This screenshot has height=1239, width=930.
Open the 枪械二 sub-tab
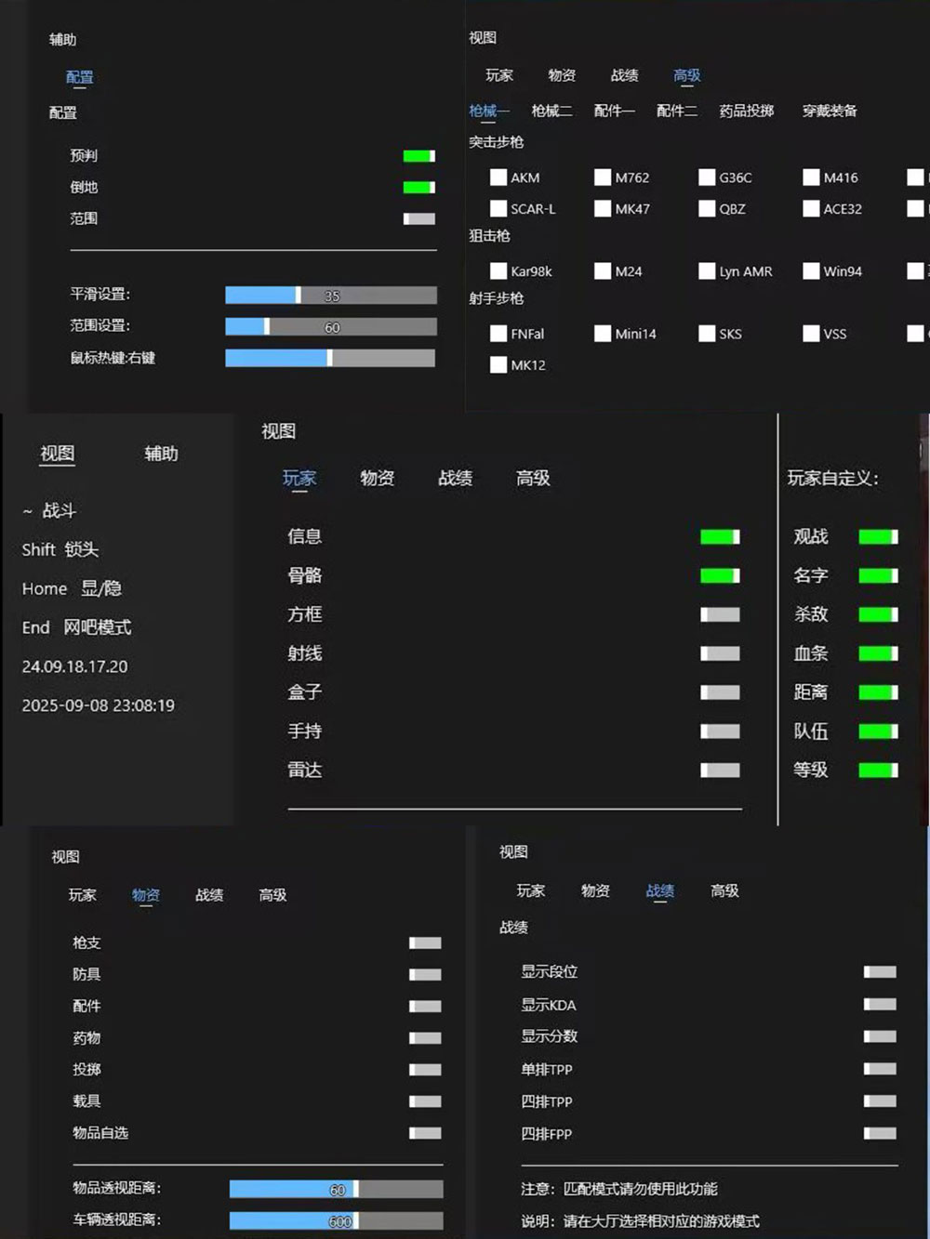pyautogui.click(x=551, y=111)
